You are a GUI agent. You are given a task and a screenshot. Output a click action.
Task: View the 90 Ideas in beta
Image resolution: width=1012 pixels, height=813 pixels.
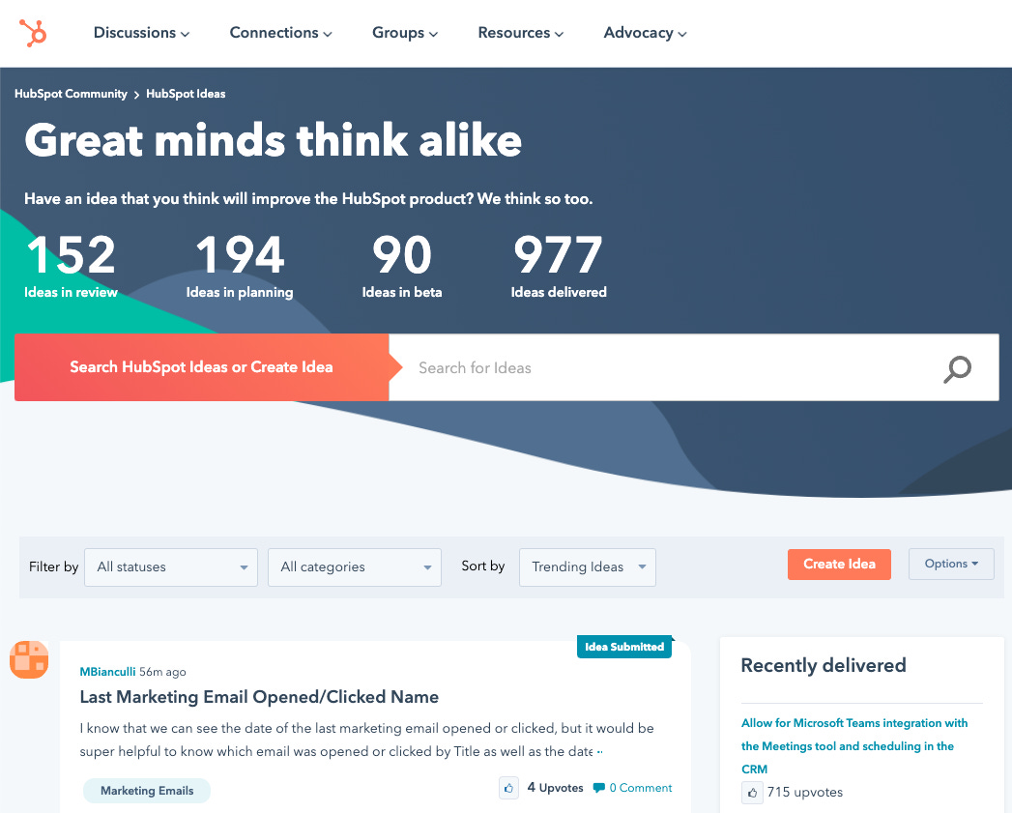click(401, 266)
